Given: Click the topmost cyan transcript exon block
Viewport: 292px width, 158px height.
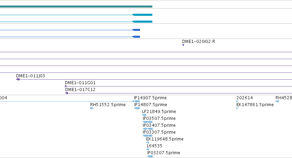Looking at the screenshot, I should (142, 15).
